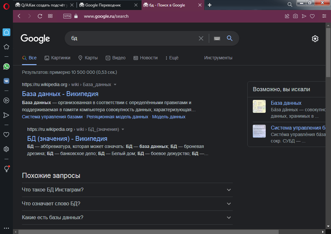Viewport: 331px width, 234px height.
Task: Open bookmarks star in sidebar
Action: [x=6, y=47]
